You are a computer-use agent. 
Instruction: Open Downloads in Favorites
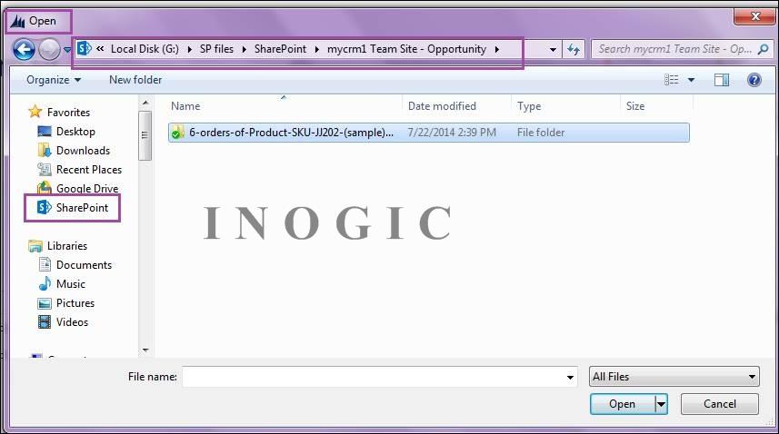point(83,151)
